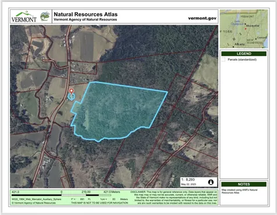
Task: Click the red Montpelier dot on inset map
Action: tap(246, 29)
